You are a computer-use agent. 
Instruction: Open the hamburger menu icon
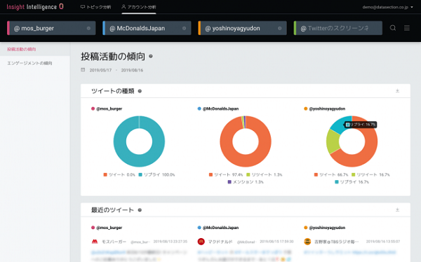coord(407,28)
